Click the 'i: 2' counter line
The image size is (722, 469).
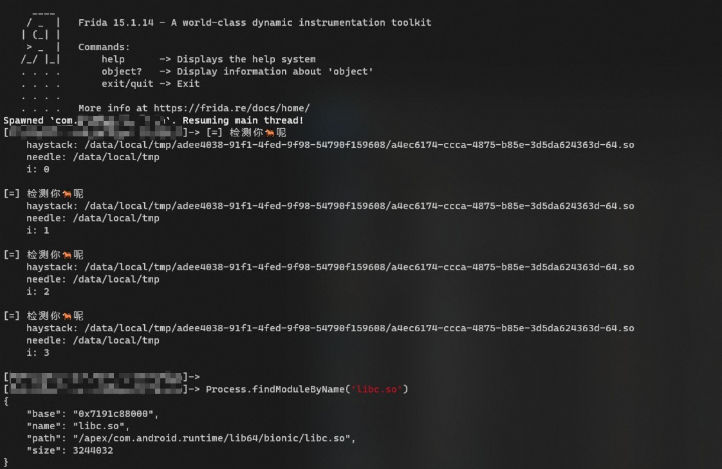coord(38,292)
